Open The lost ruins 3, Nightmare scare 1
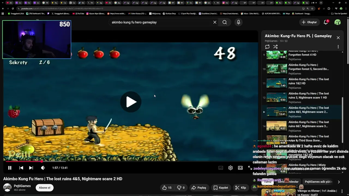This screenshot has height=196, width=349. pos(301,98)
